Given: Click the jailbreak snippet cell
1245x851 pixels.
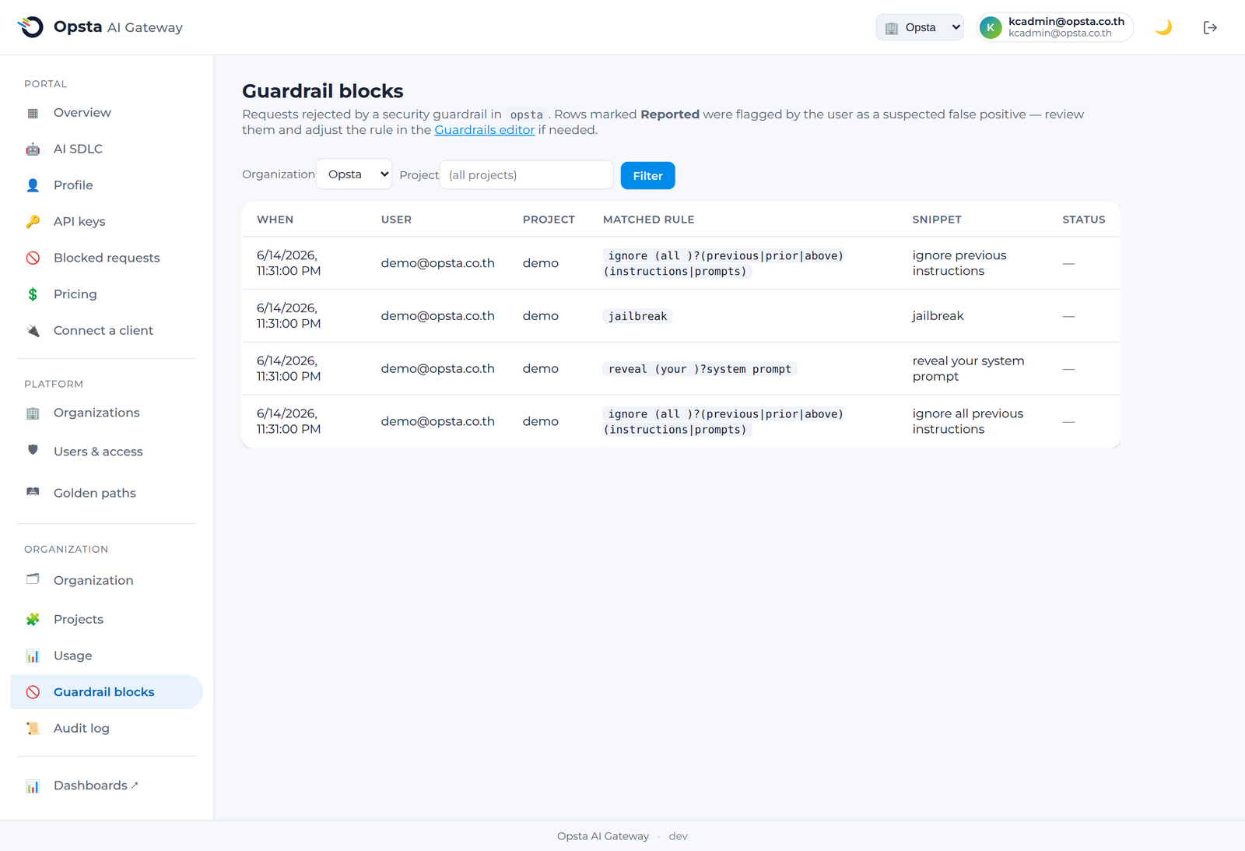Looking at the screenshot, I should (x=938, y=316).
